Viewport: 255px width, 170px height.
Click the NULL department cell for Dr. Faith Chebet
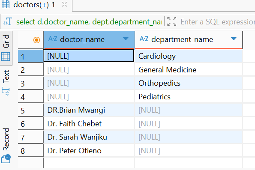pos(189,123)
